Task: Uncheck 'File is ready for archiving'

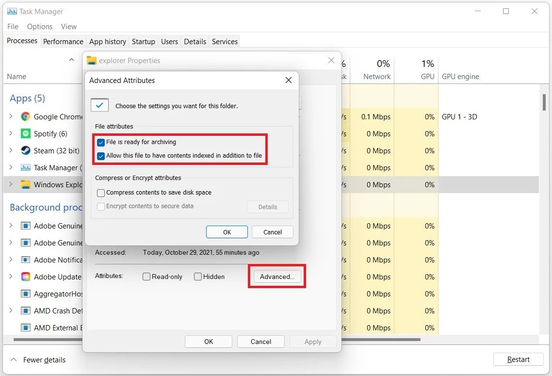Action: pos(100,142)
